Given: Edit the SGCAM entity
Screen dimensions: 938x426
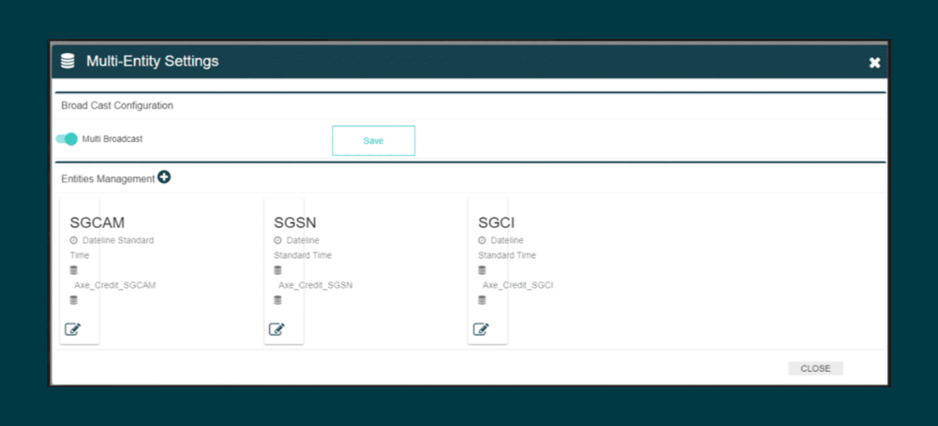Looking at the screenshot, I should [73, 329].
